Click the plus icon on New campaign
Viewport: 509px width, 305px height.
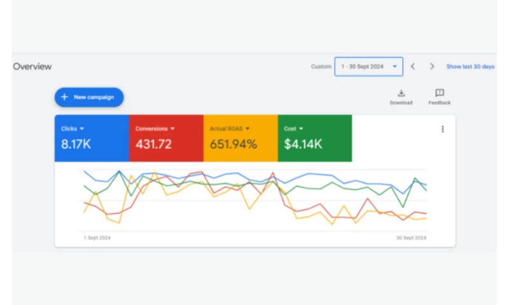click(x=64, y=97)
